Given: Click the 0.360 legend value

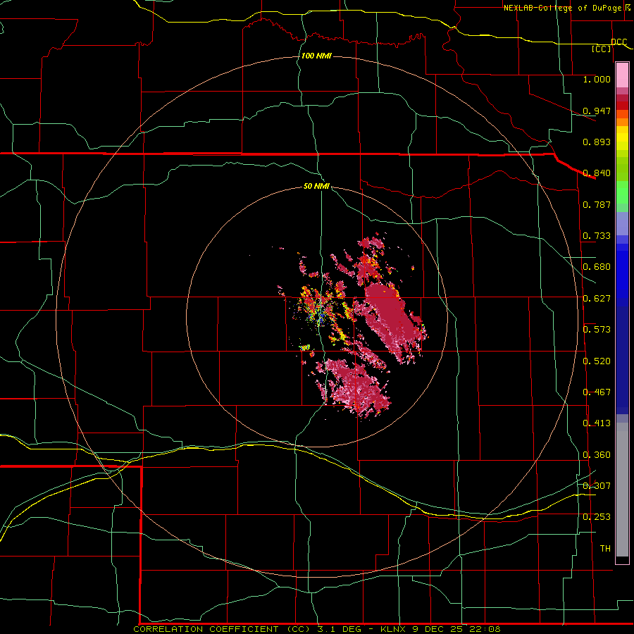Looking at the screenshot, I should click(597, 455).
